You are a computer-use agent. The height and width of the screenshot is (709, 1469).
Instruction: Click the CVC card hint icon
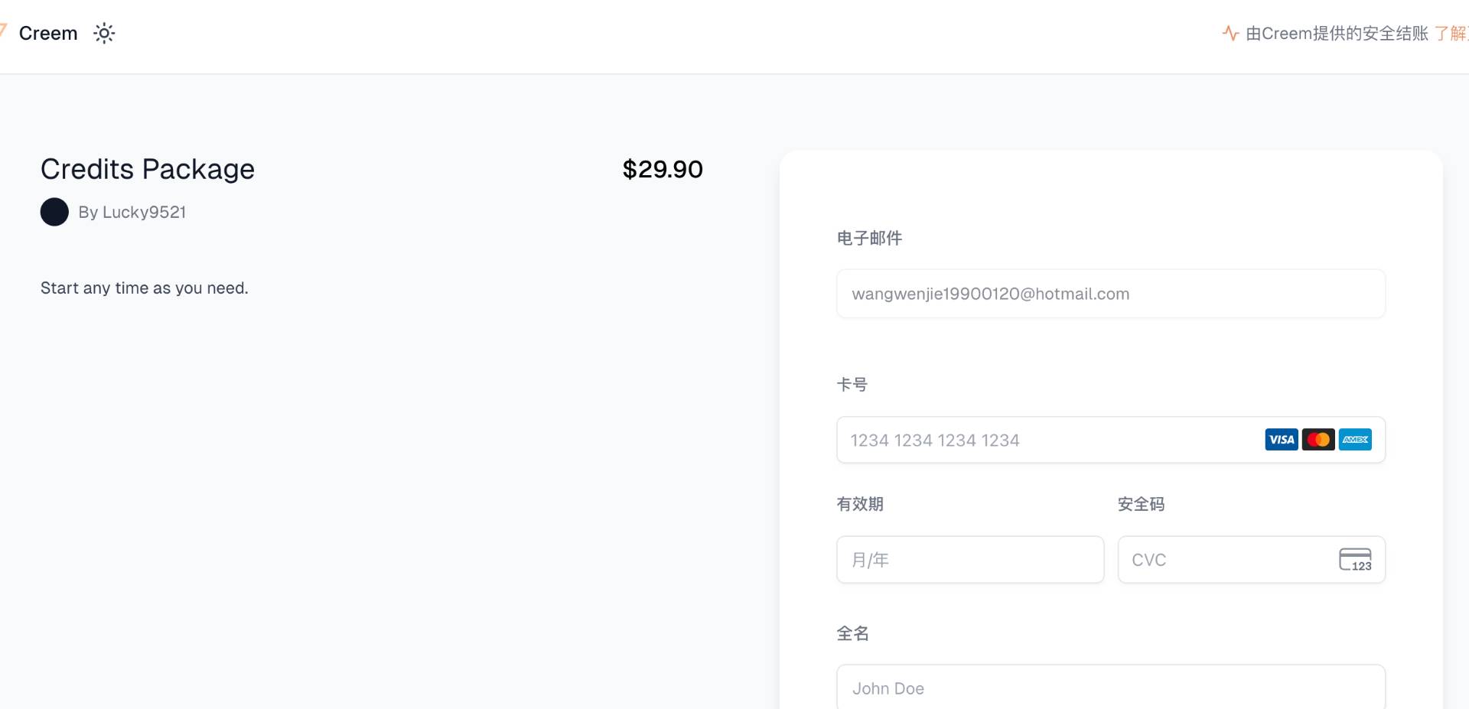tap(1355, 560)
